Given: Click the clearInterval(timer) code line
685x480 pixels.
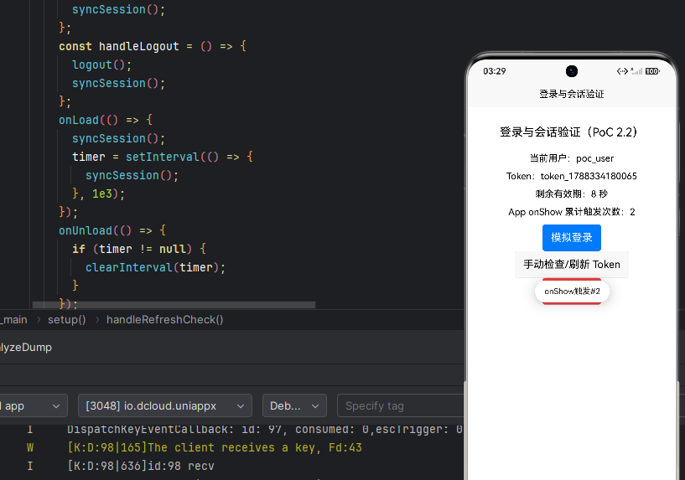Looking at the screenshot, I should (x=155, y=267).
